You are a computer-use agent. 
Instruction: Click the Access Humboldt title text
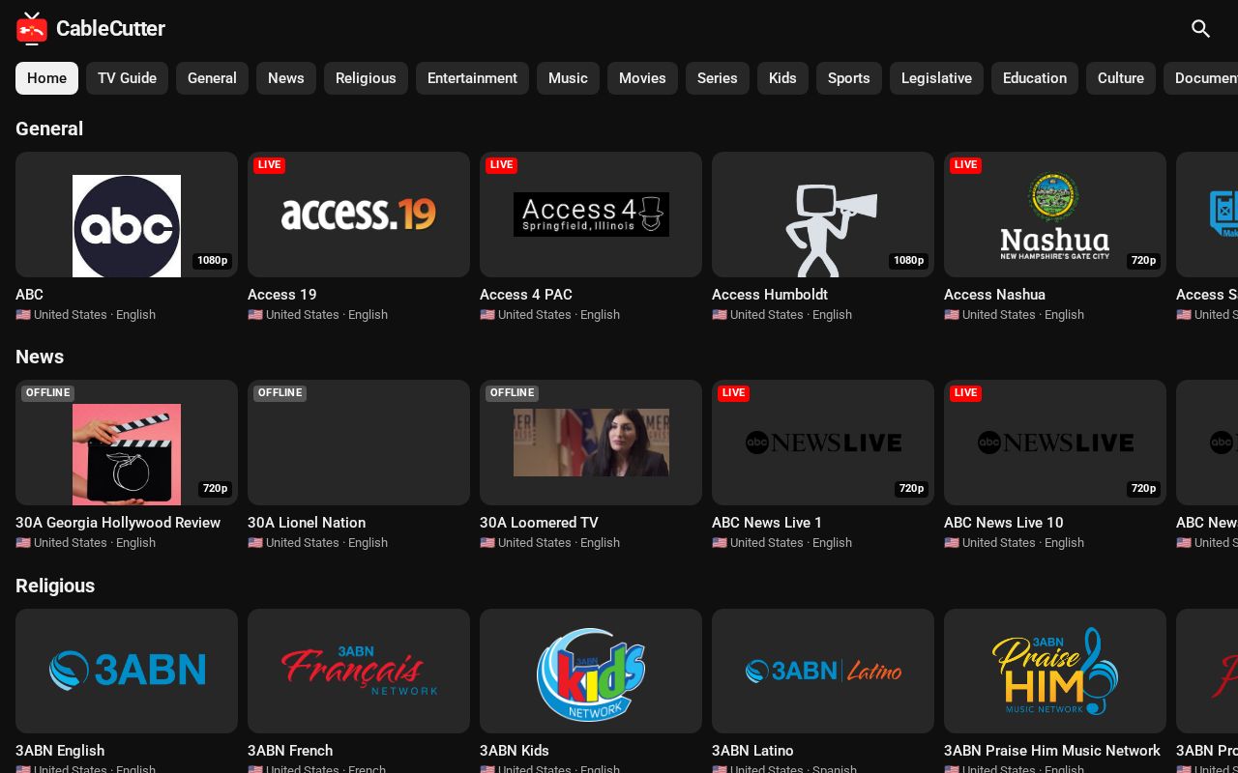pos(770,295)
